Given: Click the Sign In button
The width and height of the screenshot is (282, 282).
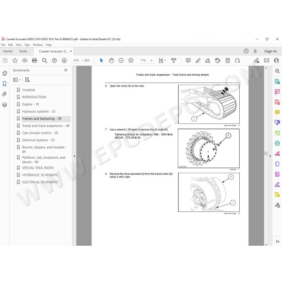Looking at the screenshot, I should pos(270,51).
